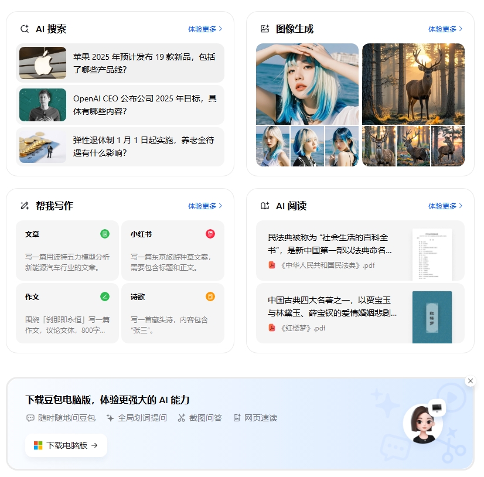Choose the 文章 writing template card
The width and height of the screenshot is (484, 477).
click(67, 250)
